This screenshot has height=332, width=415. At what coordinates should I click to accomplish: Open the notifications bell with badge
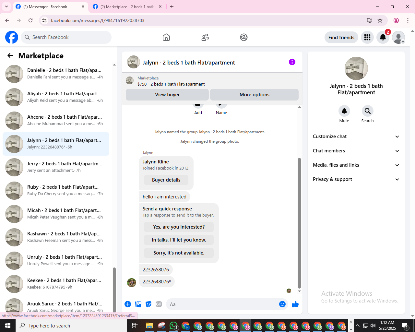(x=383, y=37)
